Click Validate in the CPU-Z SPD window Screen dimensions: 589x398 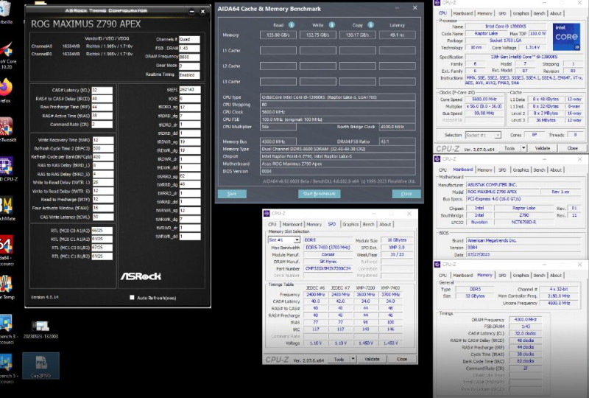tap(372, 359)
